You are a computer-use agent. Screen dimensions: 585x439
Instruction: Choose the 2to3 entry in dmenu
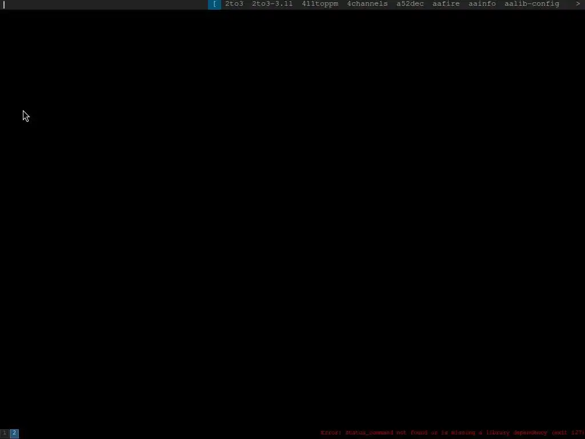coord(234,4)
